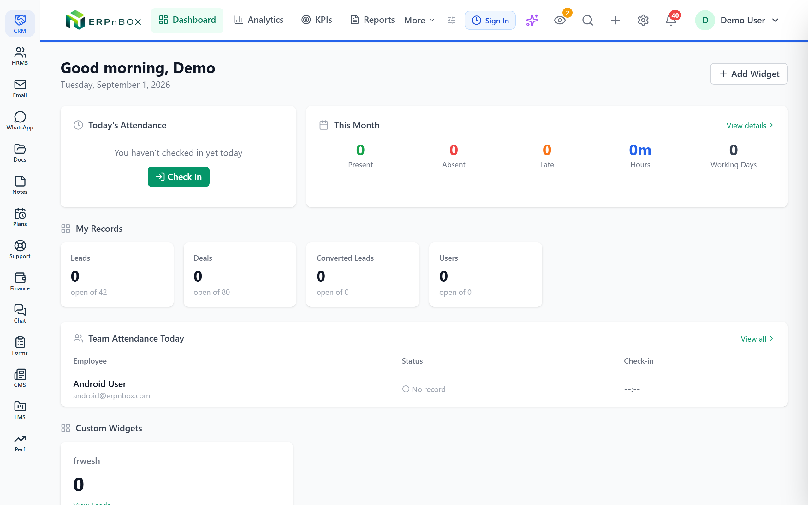The image size is (808, 505).
Task: Open the Chat module
Action: tap(20, 314)
